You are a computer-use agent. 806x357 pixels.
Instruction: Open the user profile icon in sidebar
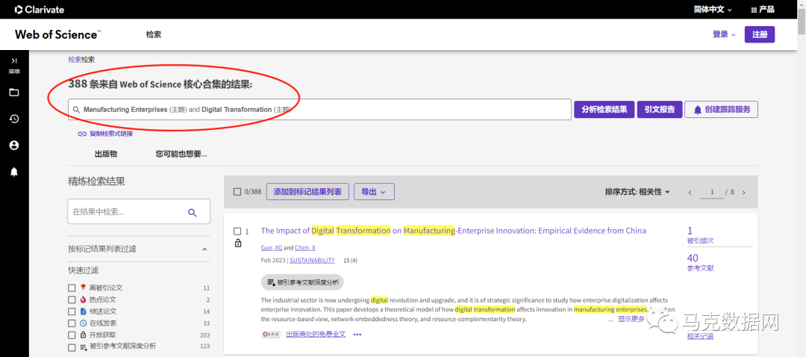point(14,146)
